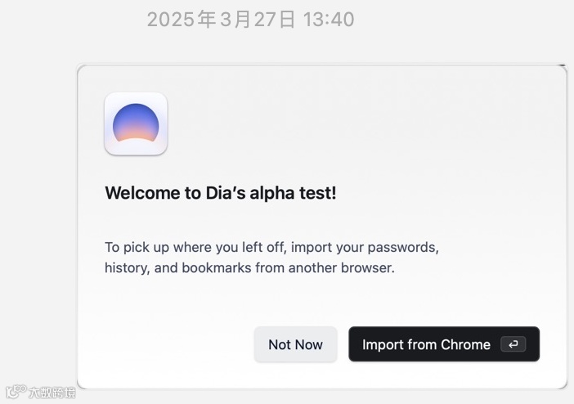Screen dimensions: 574x404
Task: Click the word "Chrome" on the dark button
Action: pyautogui.click(x=465, y=344)
